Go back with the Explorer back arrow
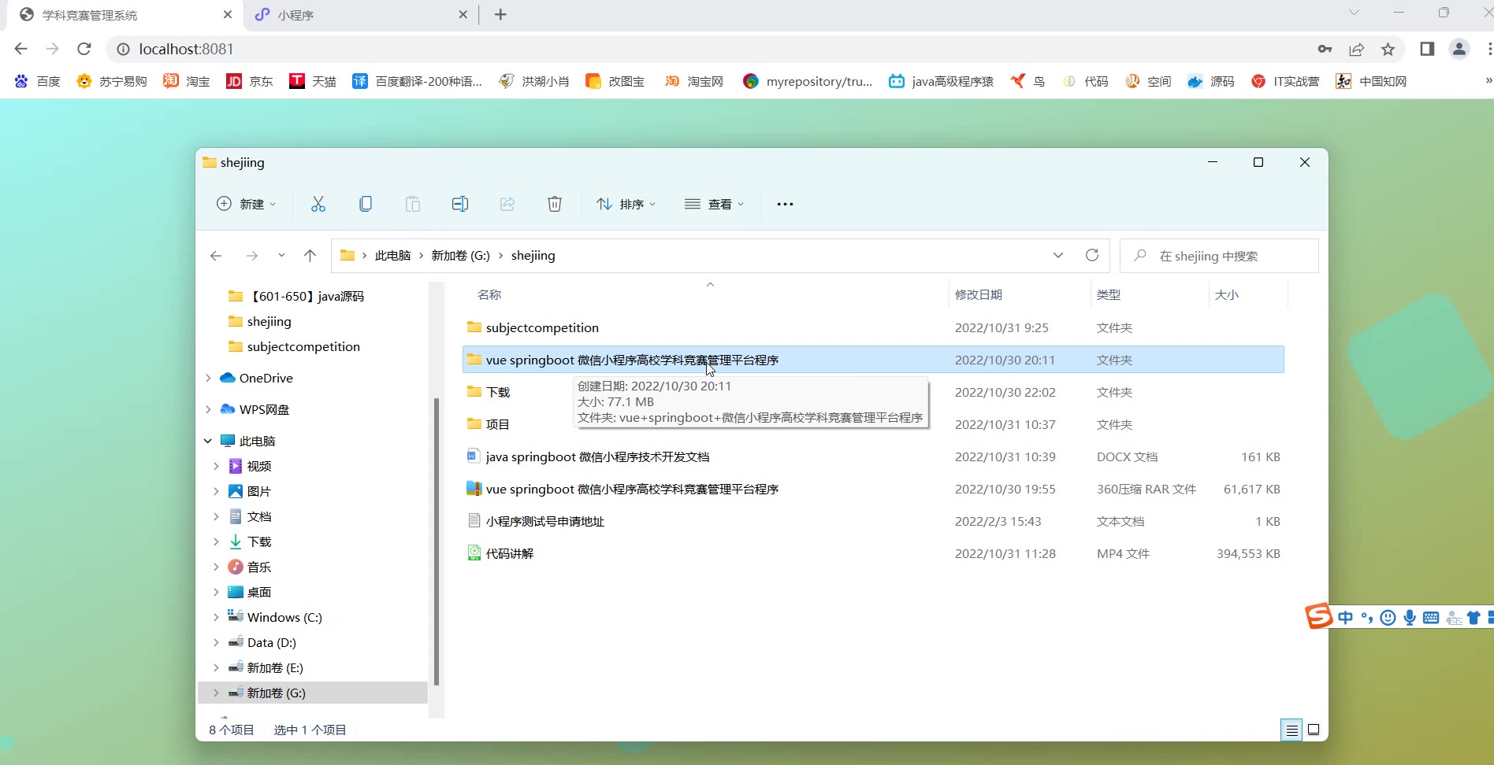Viewport: 1494px width, 765px height. coord(216,255)
